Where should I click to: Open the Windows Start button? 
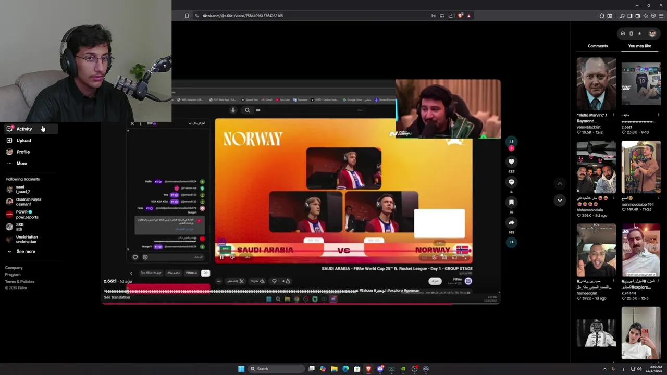tap(241, 369)
